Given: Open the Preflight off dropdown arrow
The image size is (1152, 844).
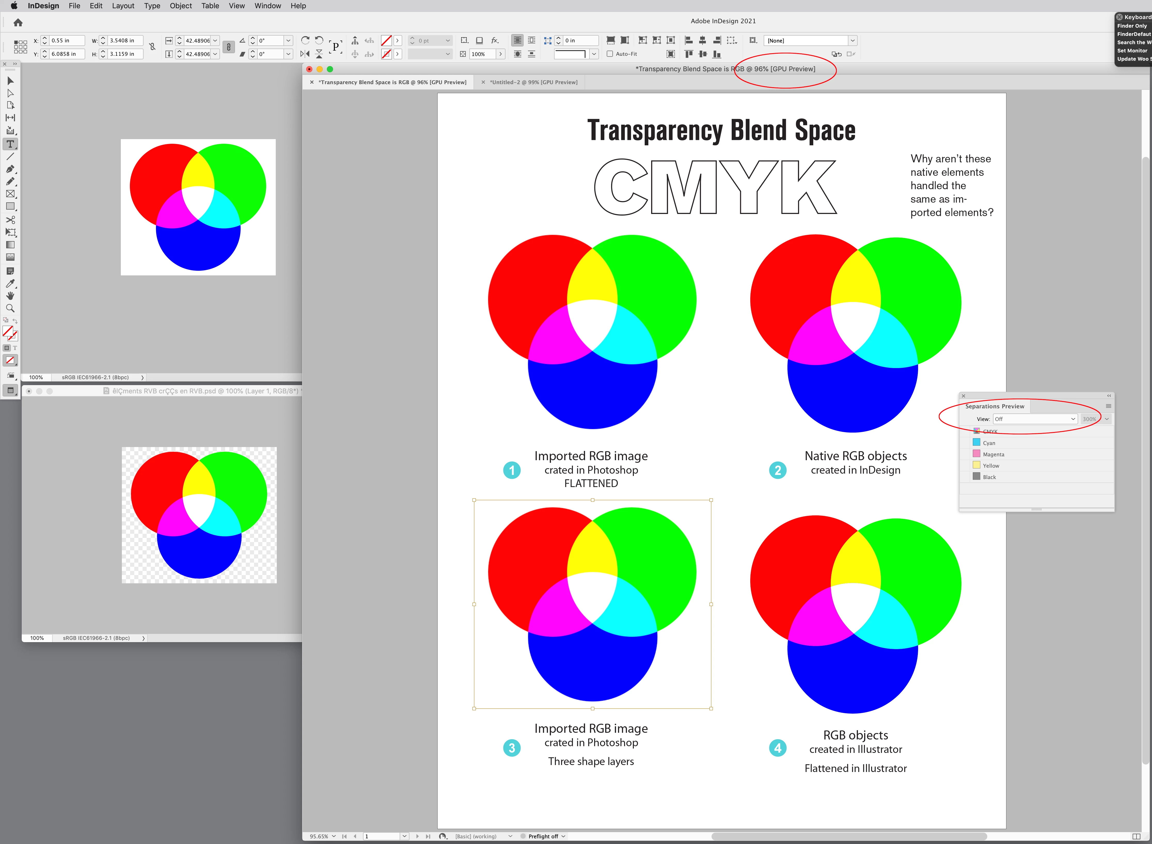Looking at the screenshot, I should click(x=563, y=836).
